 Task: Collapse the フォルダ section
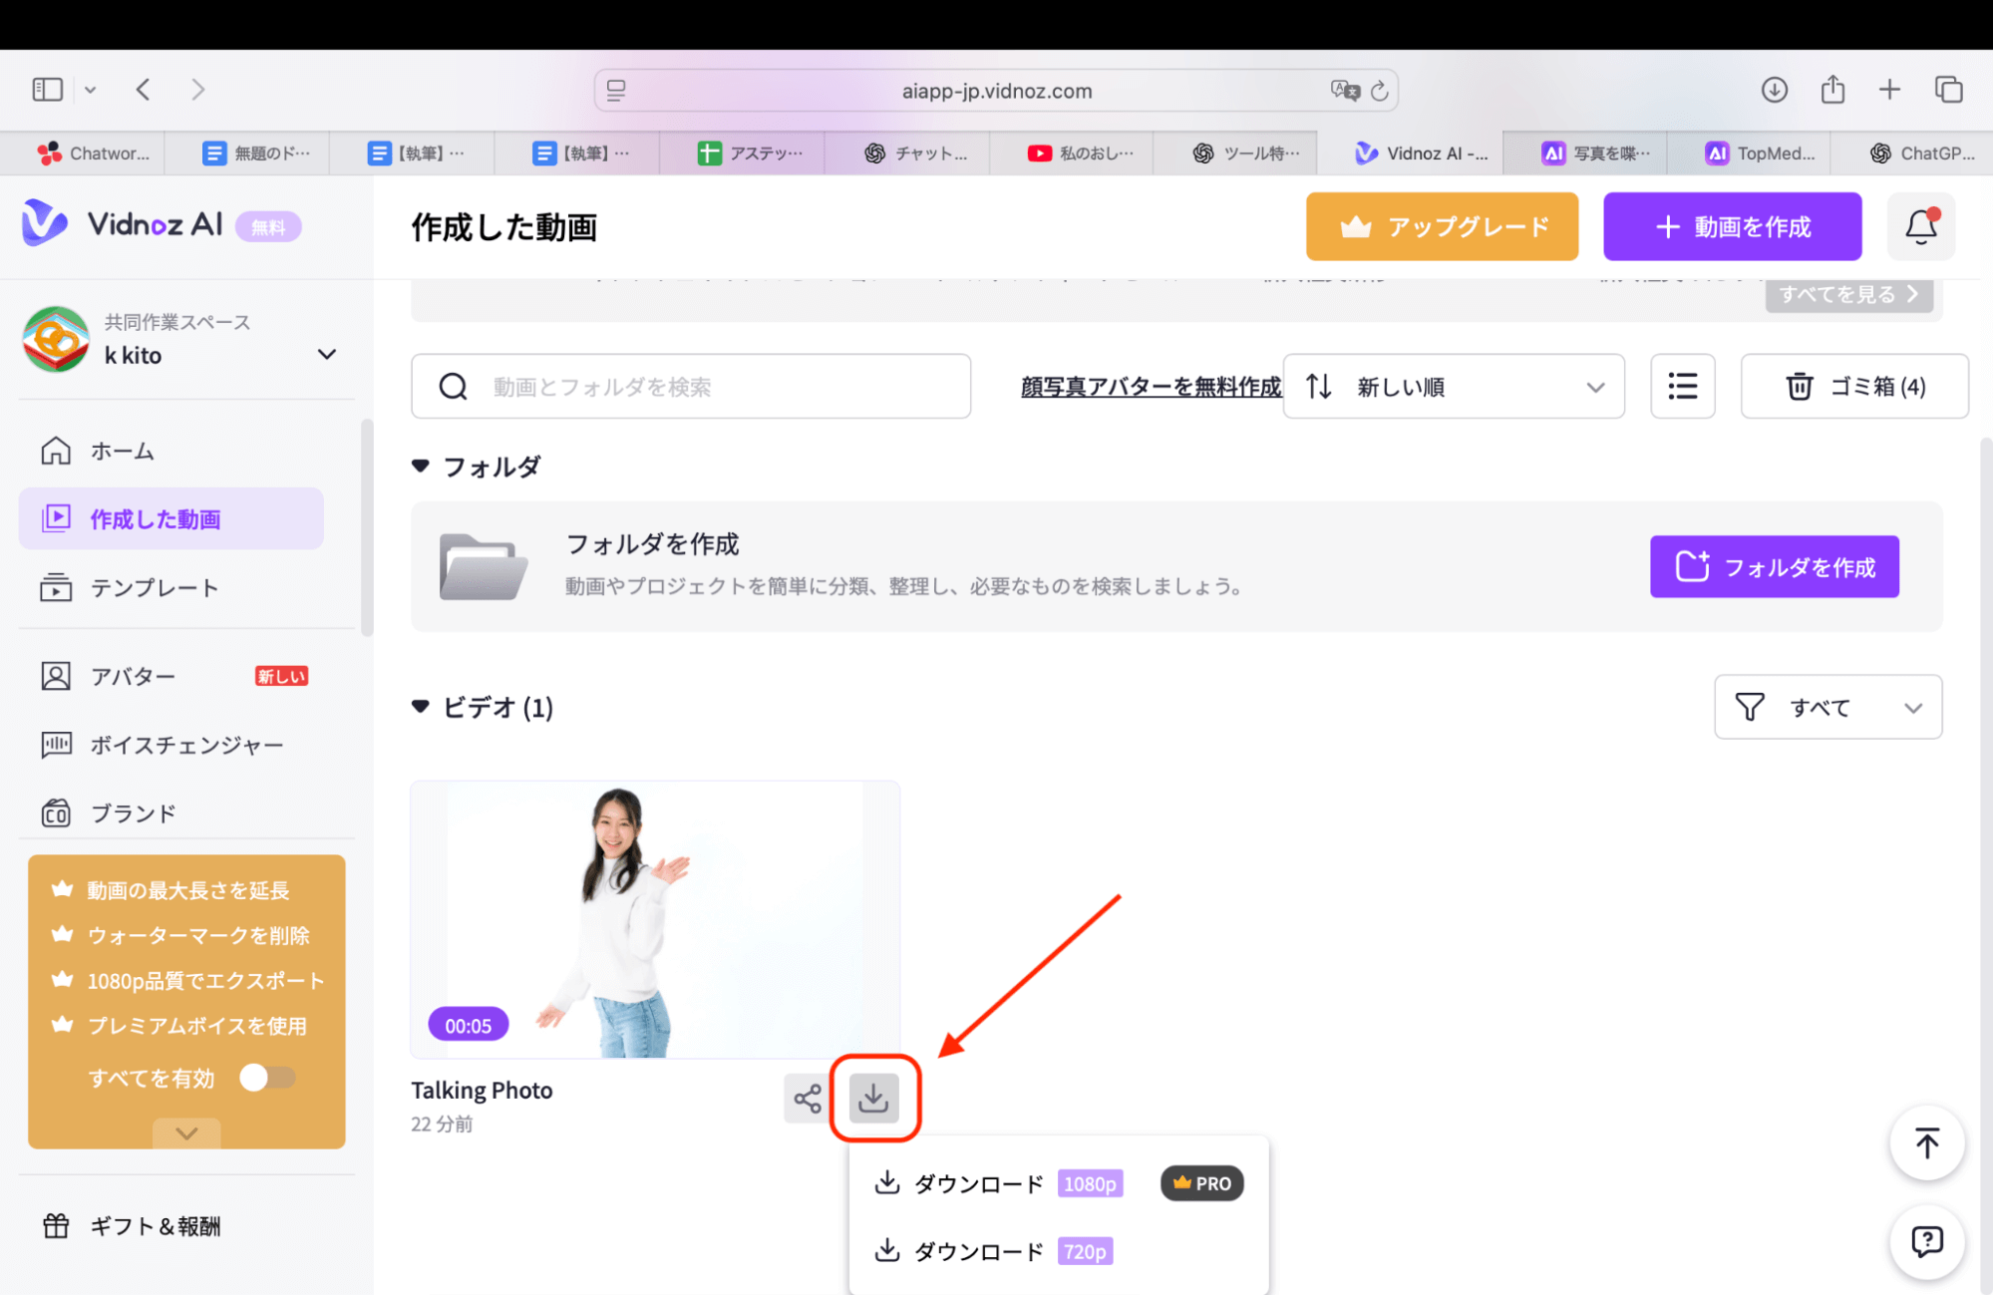pos(420,466)
